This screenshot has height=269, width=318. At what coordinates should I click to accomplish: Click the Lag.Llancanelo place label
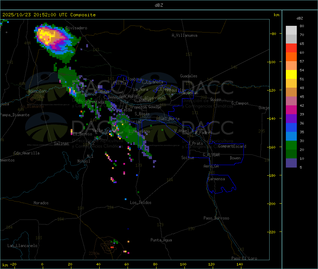(x=22, y=246)
